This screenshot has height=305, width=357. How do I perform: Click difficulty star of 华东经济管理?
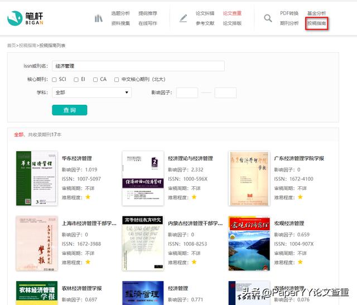coord(88,197)
